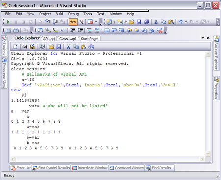Click the Copy icon in main toolbar
The height and width of the screenshot is (180, 221).
pyautogui.click(x=163, y=22)
